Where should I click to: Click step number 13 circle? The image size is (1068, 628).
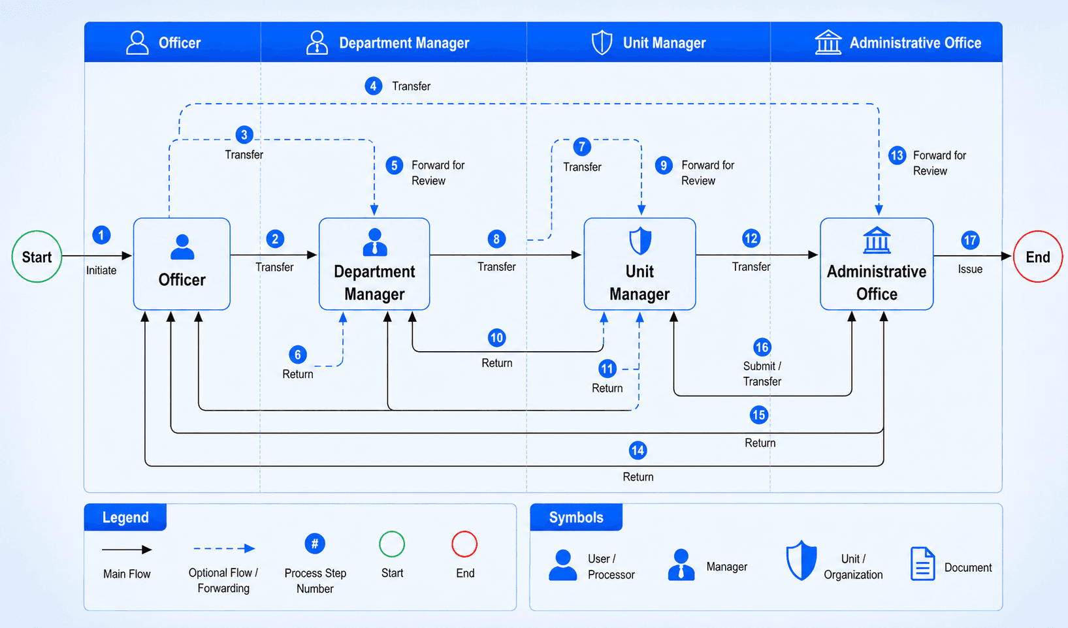click(x=897, y=155)
